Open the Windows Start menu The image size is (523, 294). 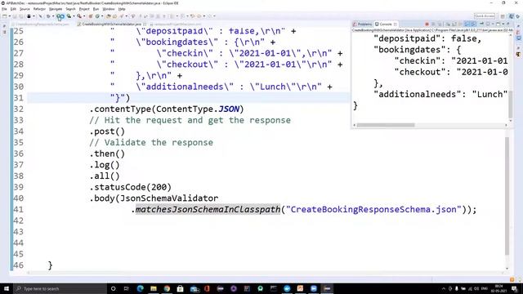(x=6, y=288)
